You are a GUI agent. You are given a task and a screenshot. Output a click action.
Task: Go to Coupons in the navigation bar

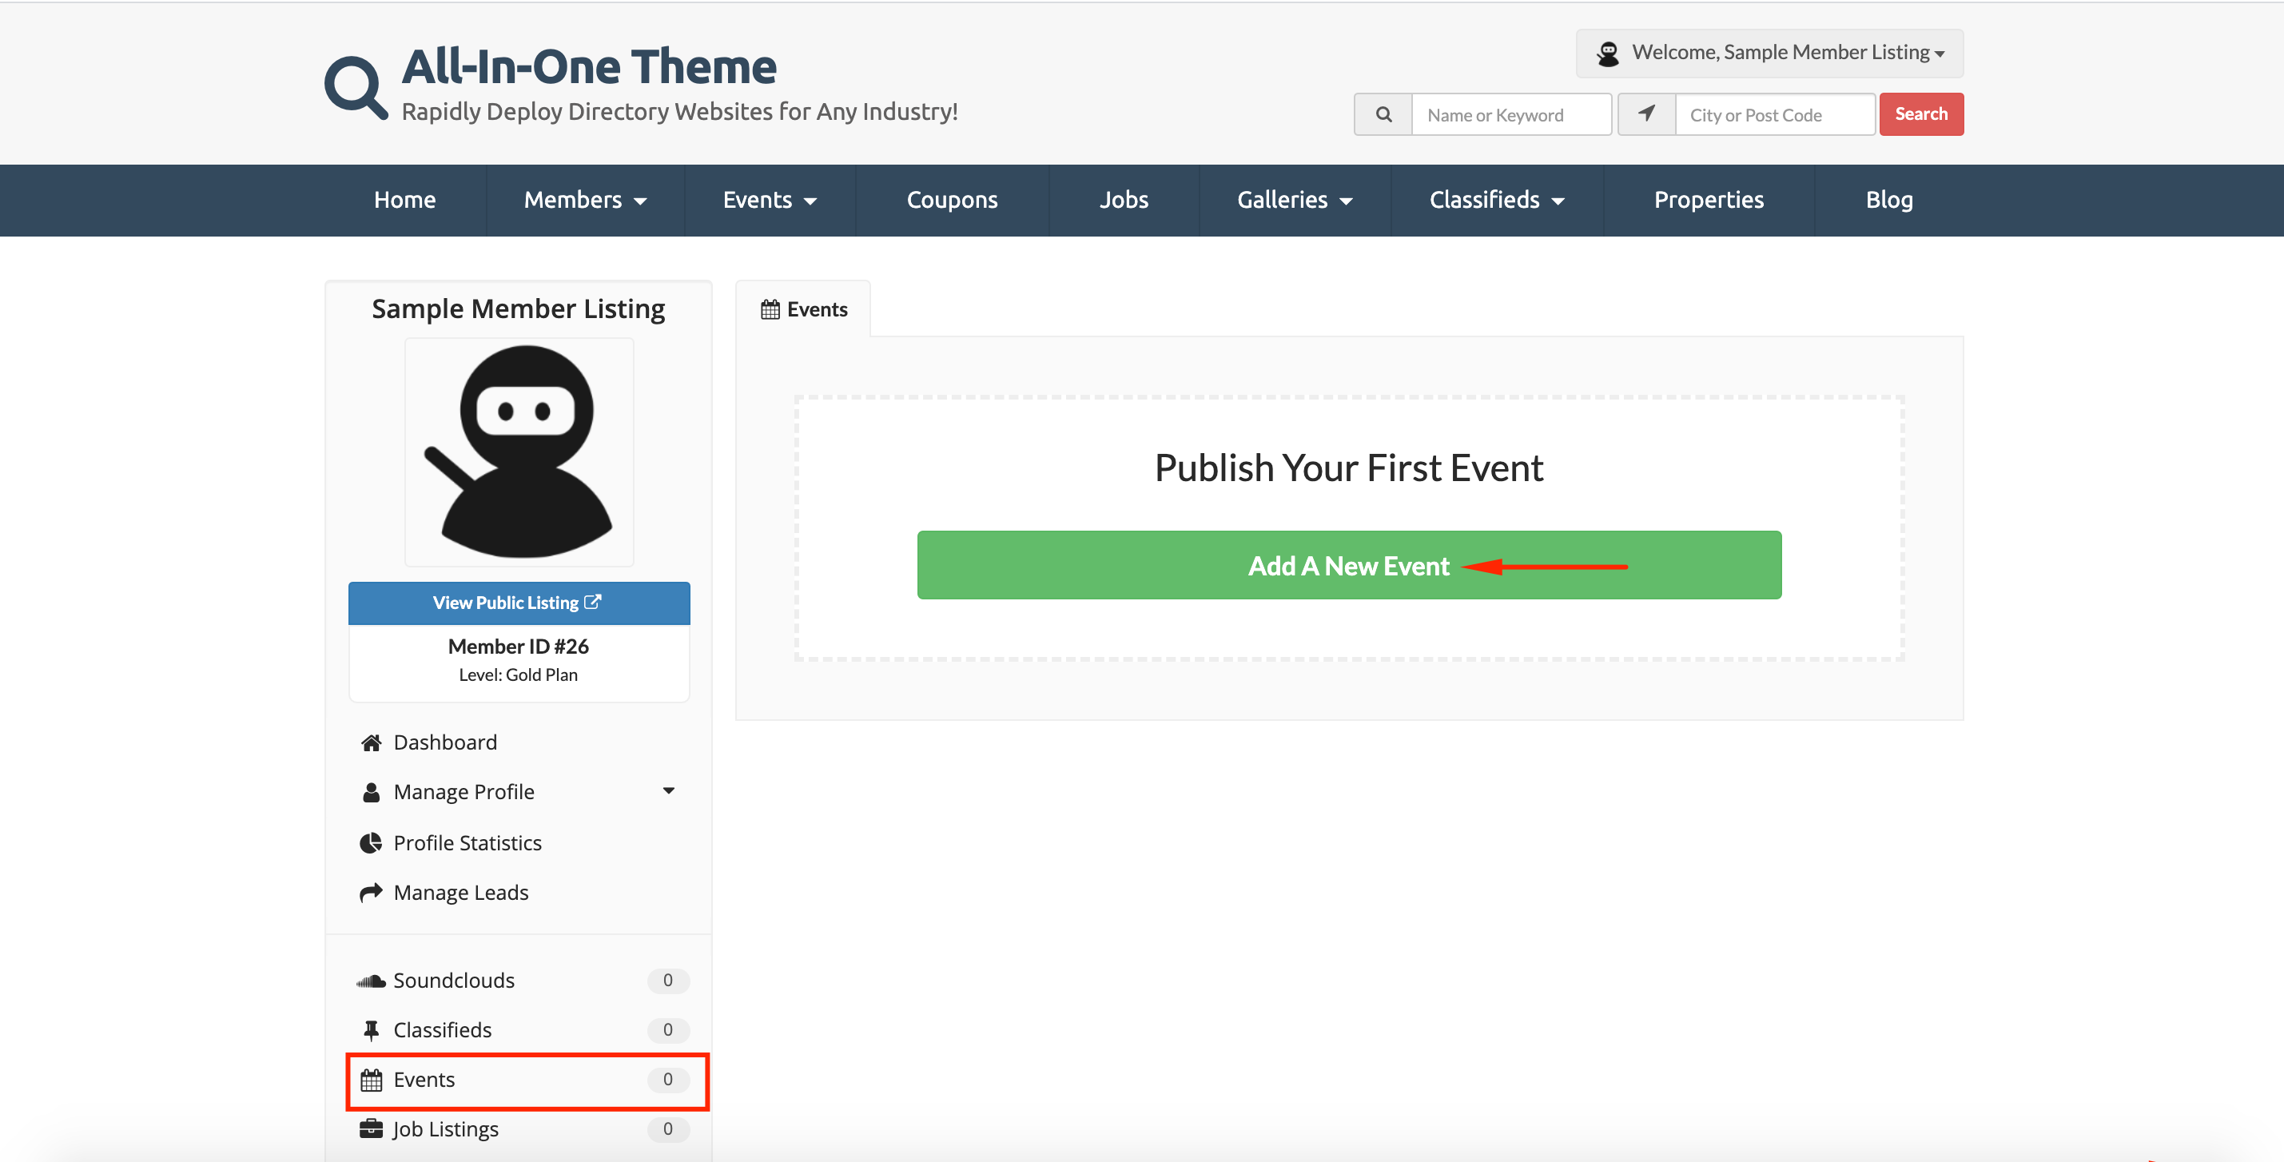(x=951, y=201)
